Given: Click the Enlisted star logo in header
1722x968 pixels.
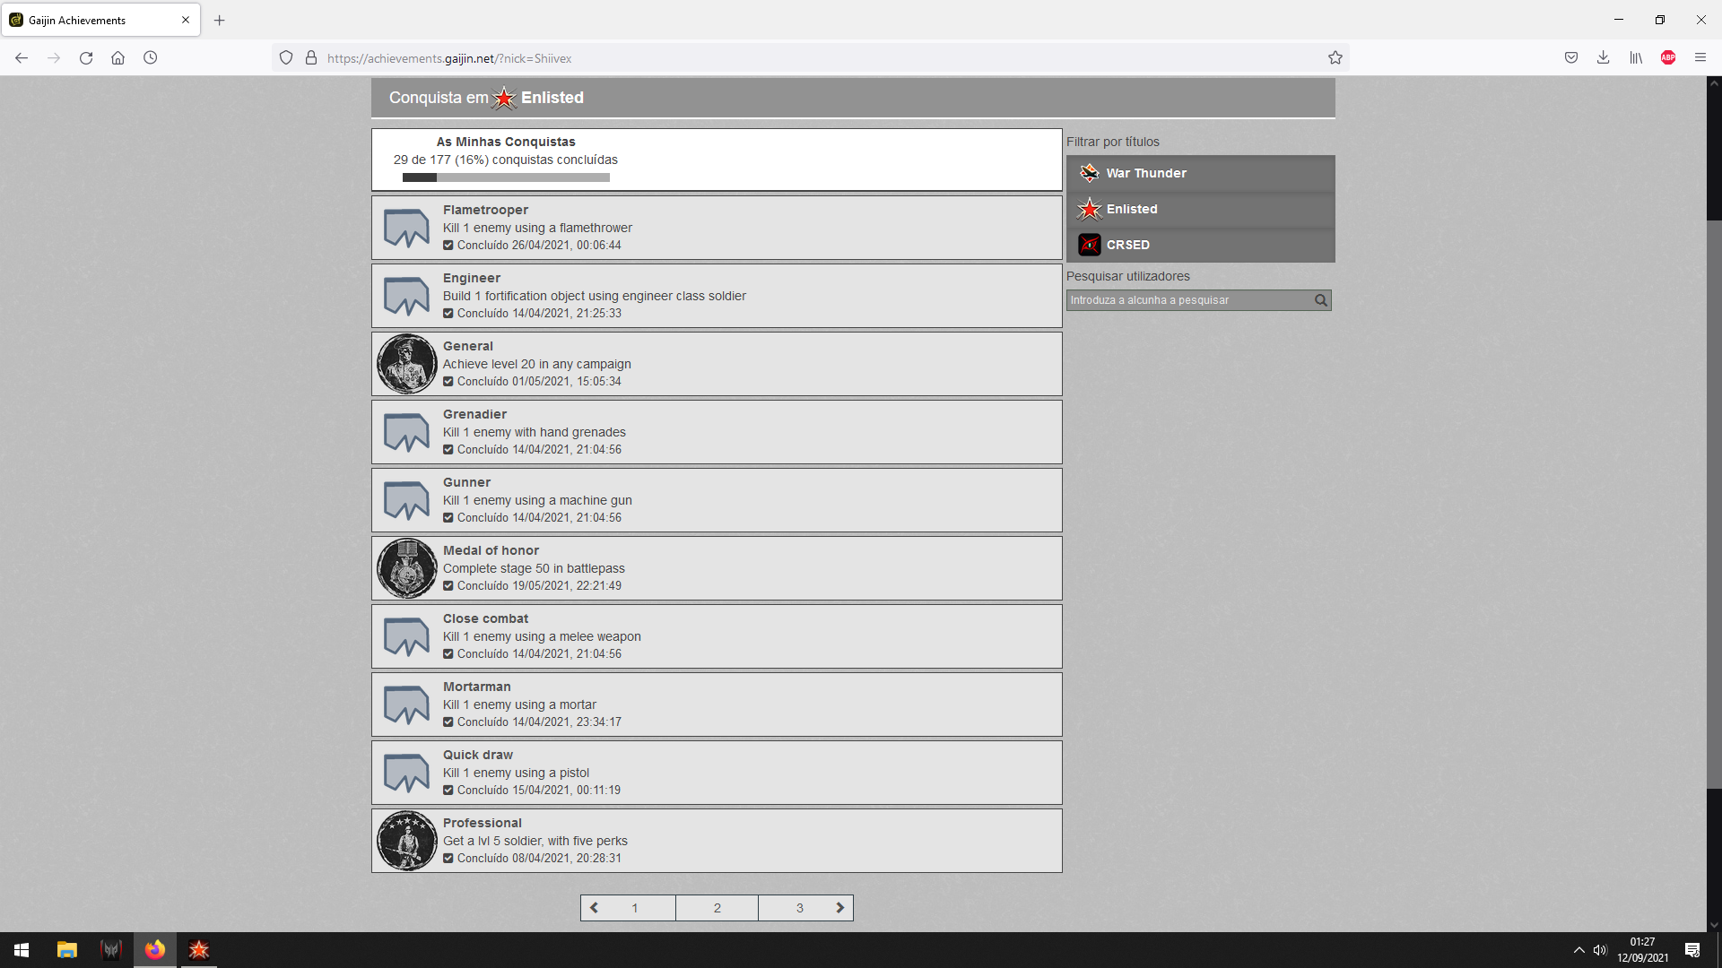Looking at the screenshot, I should click(x=504, y=98).
